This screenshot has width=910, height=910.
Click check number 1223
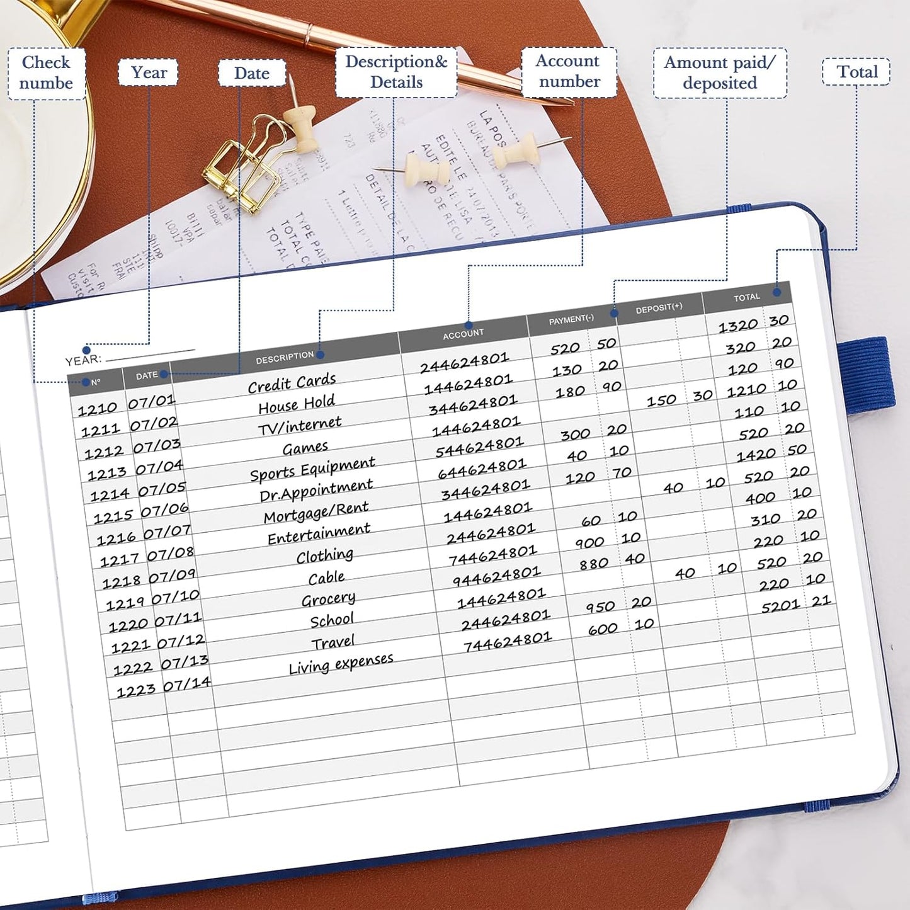tap(136, 691)
